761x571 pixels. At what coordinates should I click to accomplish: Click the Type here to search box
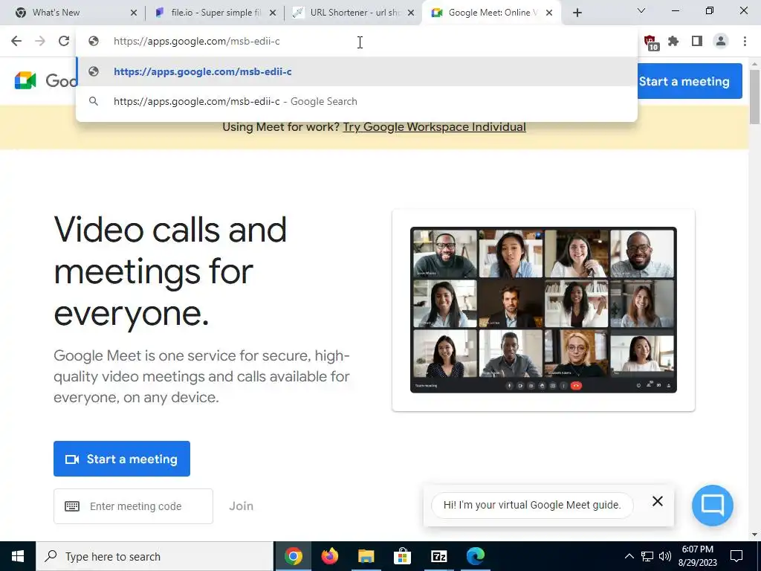point(155,556)
